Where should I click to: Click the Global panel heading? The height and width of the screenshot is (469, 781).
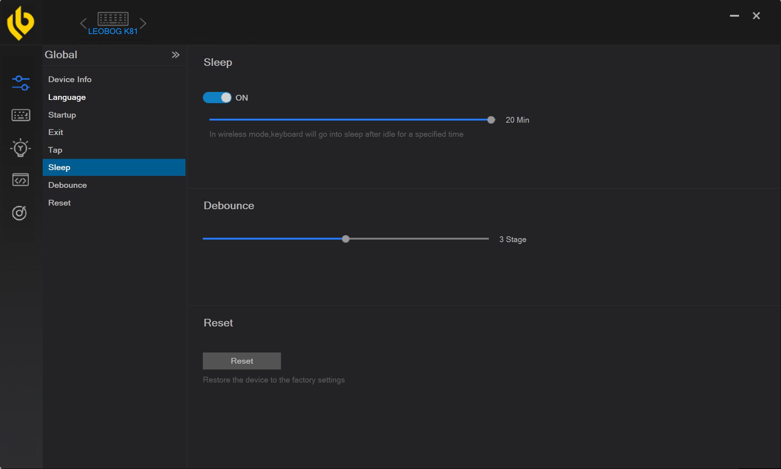click(61, 55)
